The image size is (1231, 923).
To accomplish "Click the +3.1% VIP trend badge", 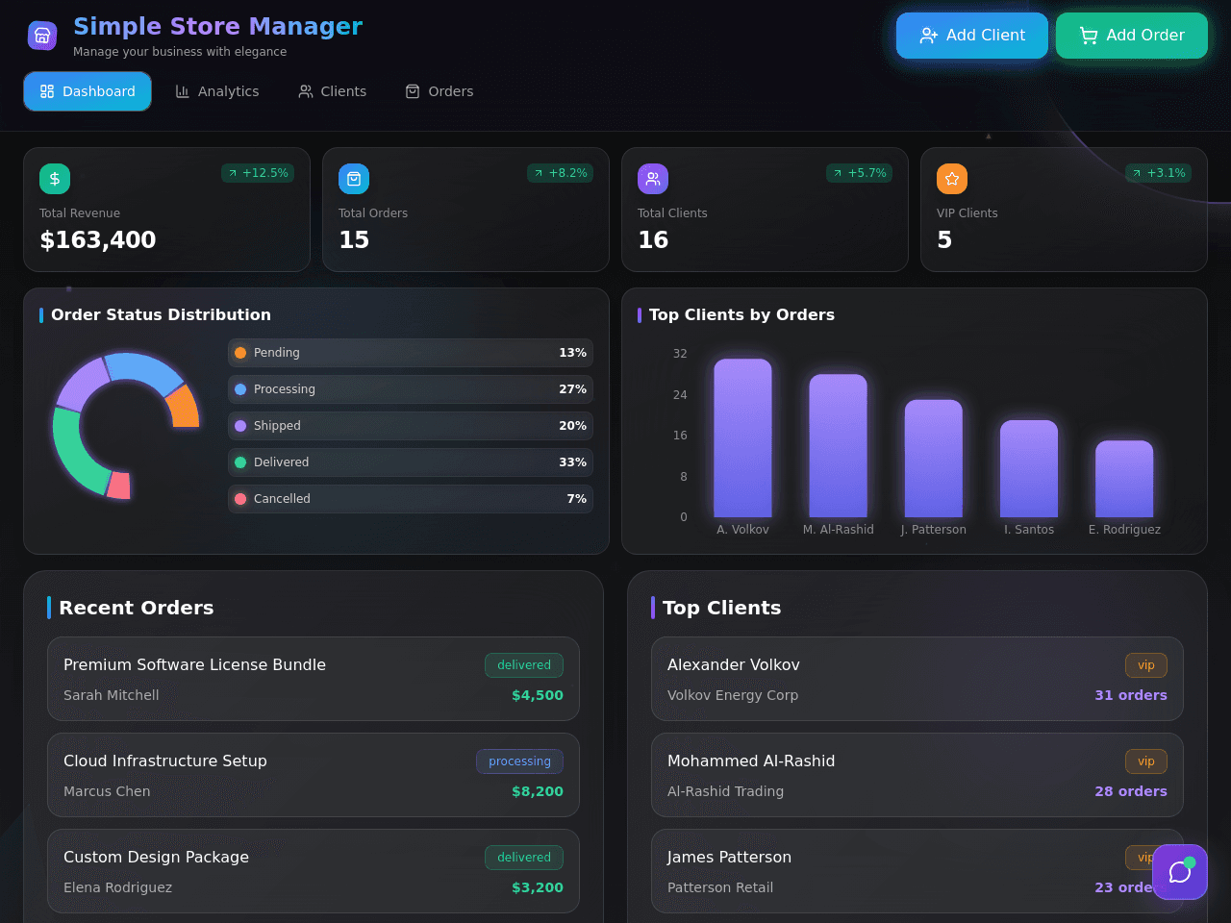I will pos(1158,173).
